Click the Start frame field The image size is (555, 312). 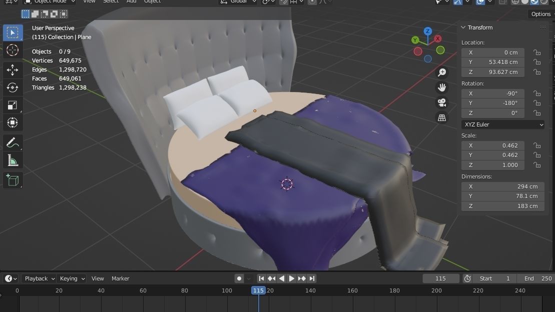pos(494,278)
